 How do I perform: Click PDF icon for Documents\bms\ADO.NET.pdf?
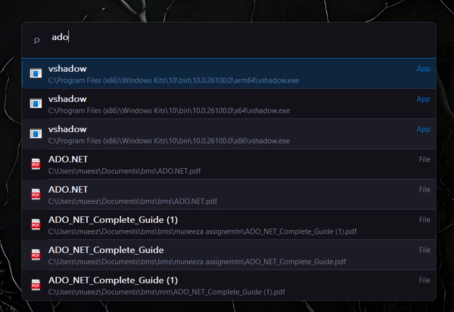pyautogui.click(x=36, y=164)
